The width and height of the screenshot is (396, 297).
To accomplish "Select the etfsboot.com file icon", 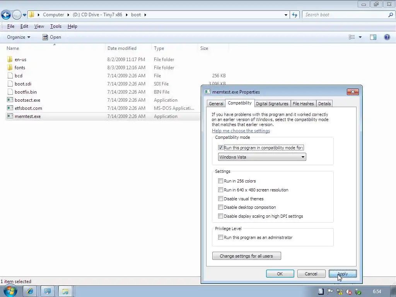I will click(x=10, y=108).
